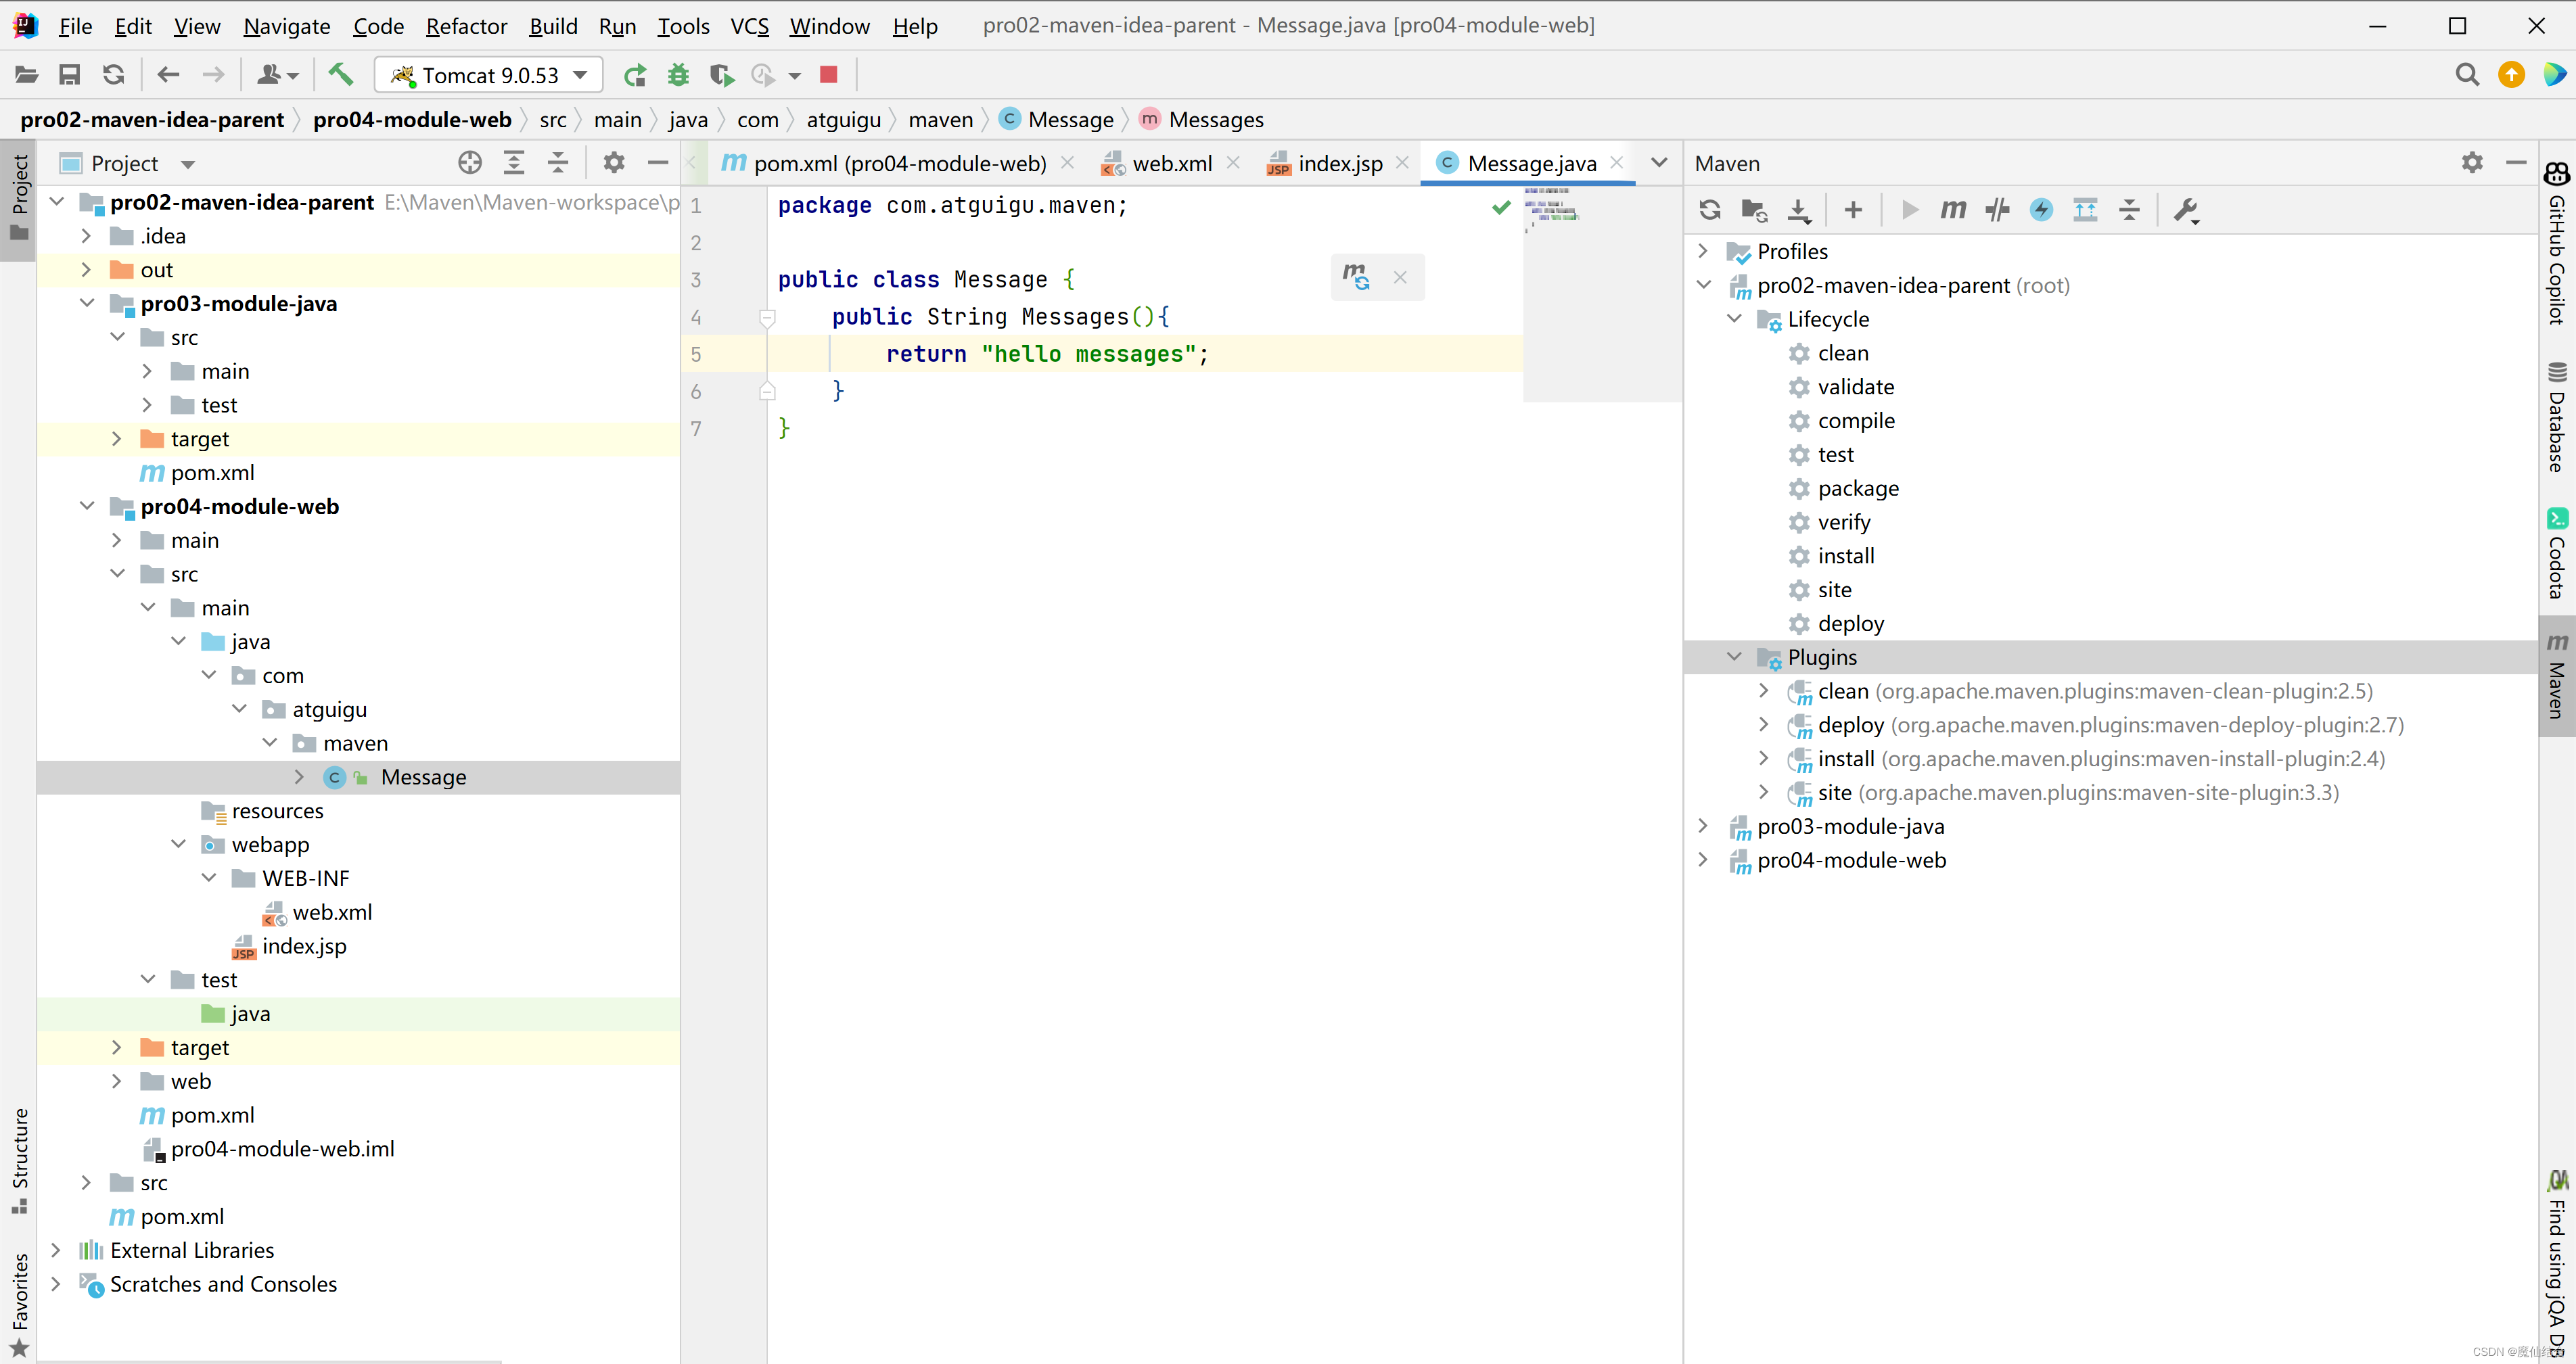
Task: Fold the Messages method at line 4
Action: point(767,318)
